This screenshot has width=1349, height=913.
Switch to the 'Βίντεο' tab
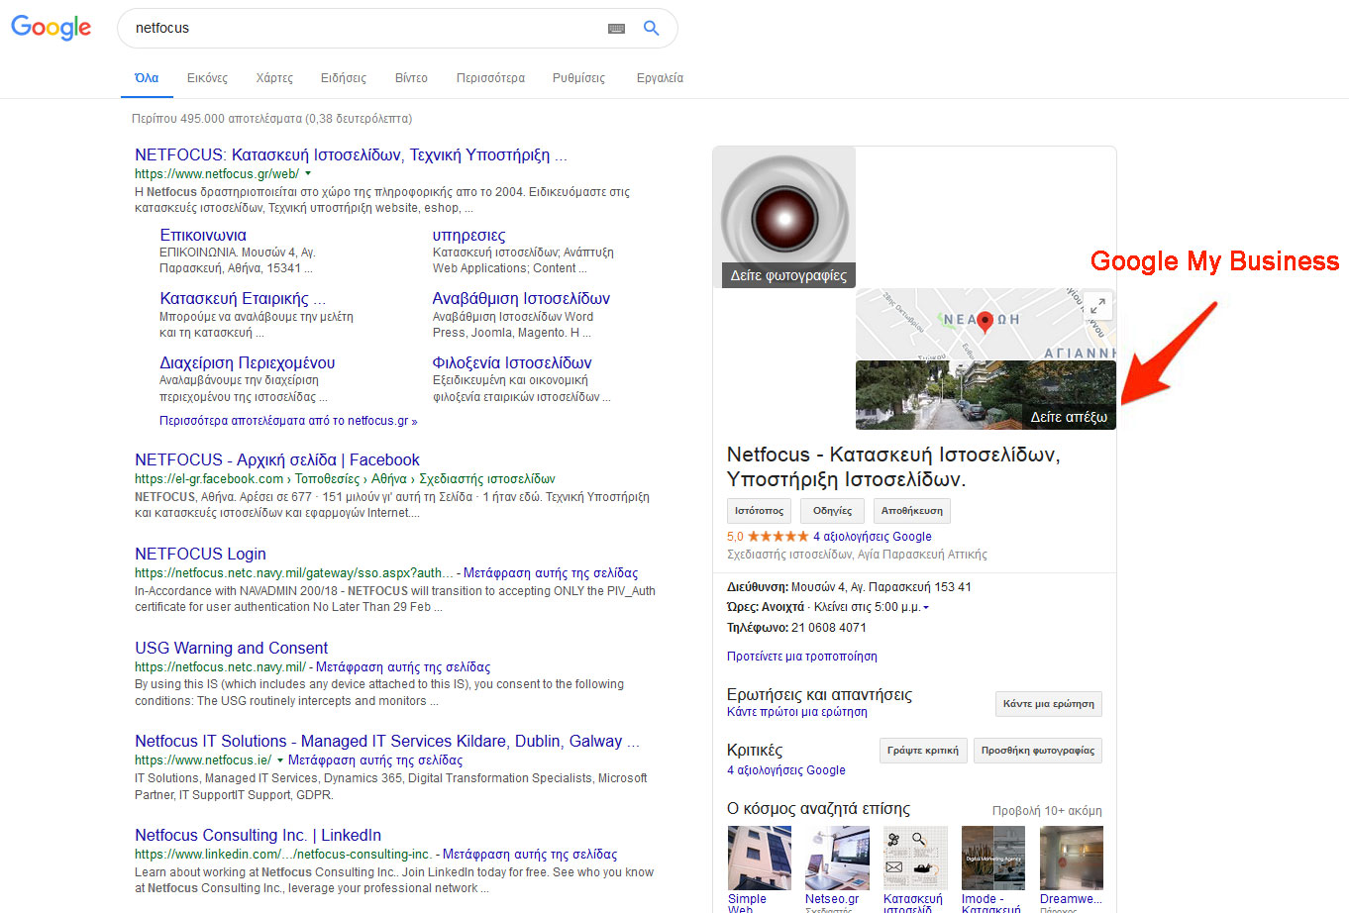[411, 78]
